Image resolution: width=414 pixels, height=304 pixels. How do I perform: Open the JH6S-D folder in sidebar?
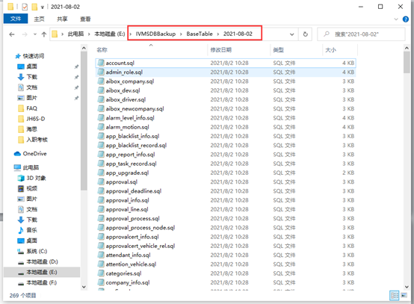35,119
